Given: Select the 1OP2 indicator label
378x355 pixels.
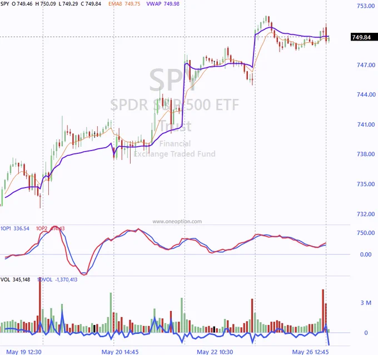Looking at the screenshot, I should [50, 228].
